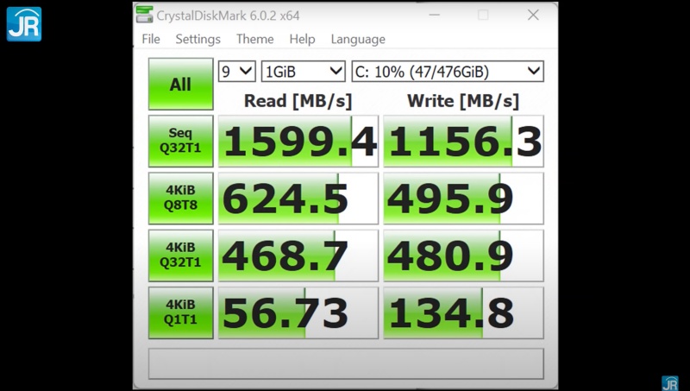Open the 1GiB test size dropdown
Viewport: 690px width, 391px height.
coord(304,72)
